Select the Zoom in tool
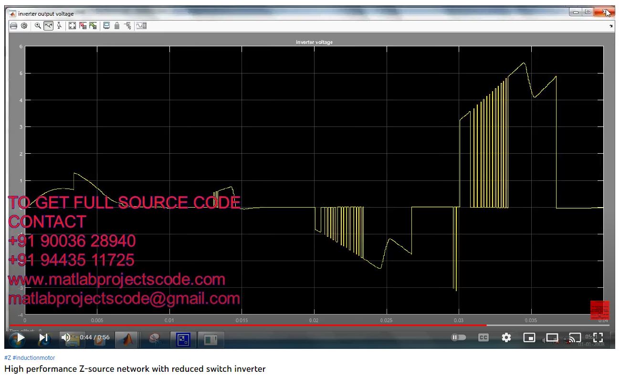This screenshot has width=620, height=378. tap(38, 26)
